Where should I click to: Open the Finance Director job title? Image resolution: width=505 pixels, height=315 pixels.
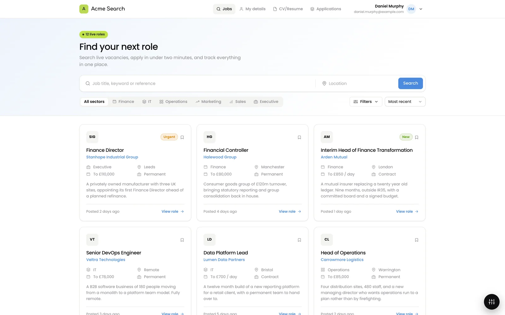coord(105,150)
